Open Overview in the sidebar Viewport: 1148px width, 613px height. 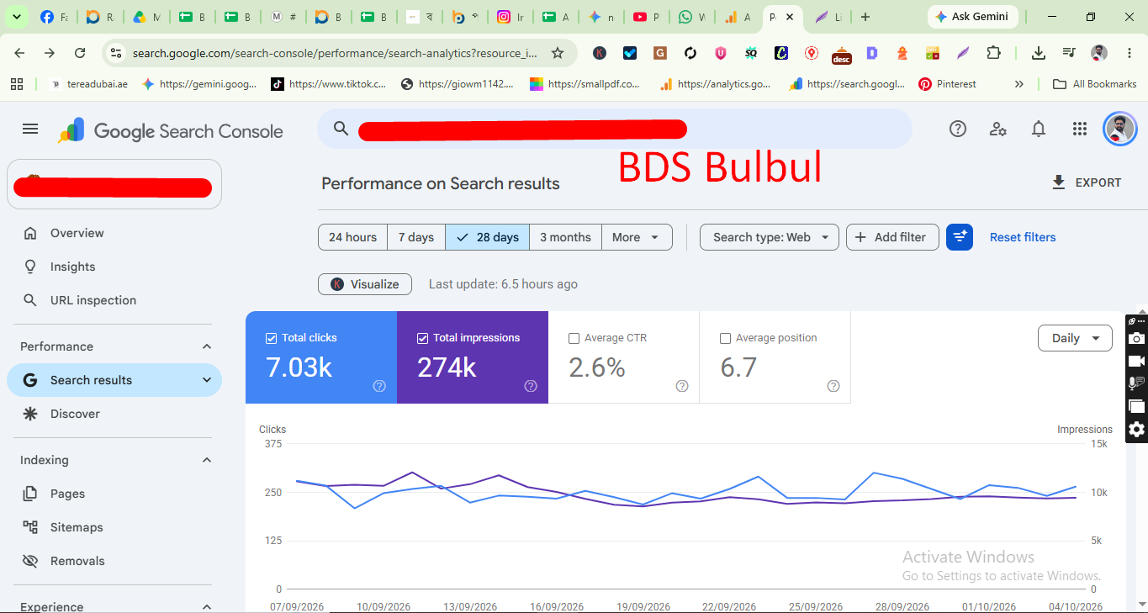pyautogui.click(x=114, y=233)
